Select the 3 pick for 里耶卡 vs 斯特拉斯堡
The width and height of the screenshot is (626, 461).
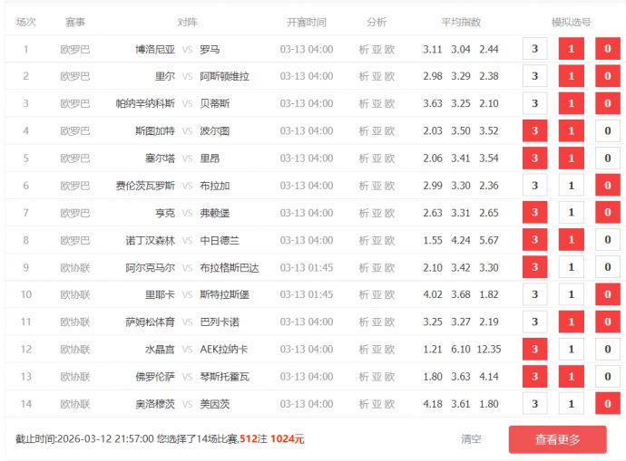(x=534, y=294)
